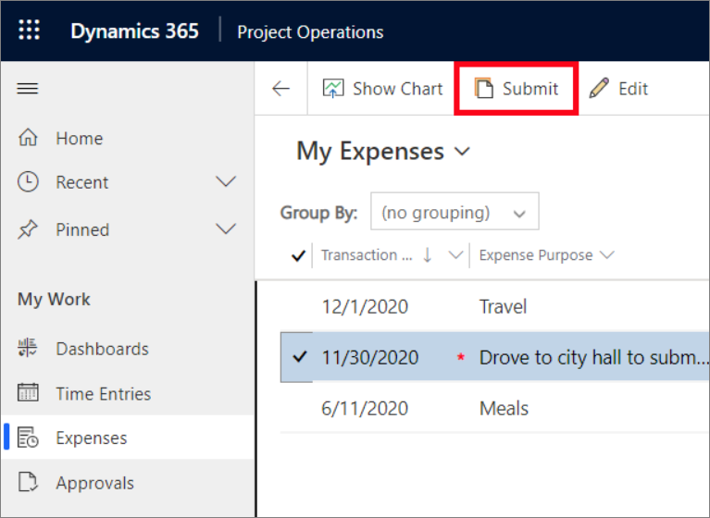Click the 11/30/2020 date cell
The height and width of the screenshot is (518, 710).
click(370, 357)
